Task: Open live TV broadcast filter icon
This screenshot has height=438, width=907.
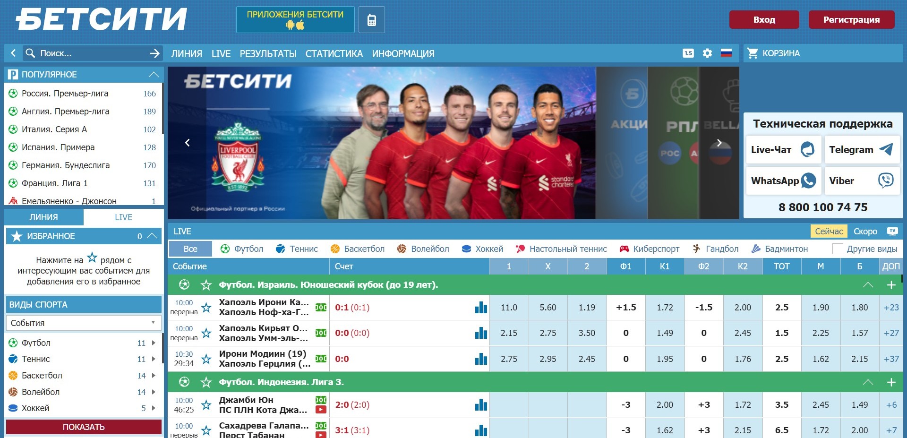Action: click(892, 232)
